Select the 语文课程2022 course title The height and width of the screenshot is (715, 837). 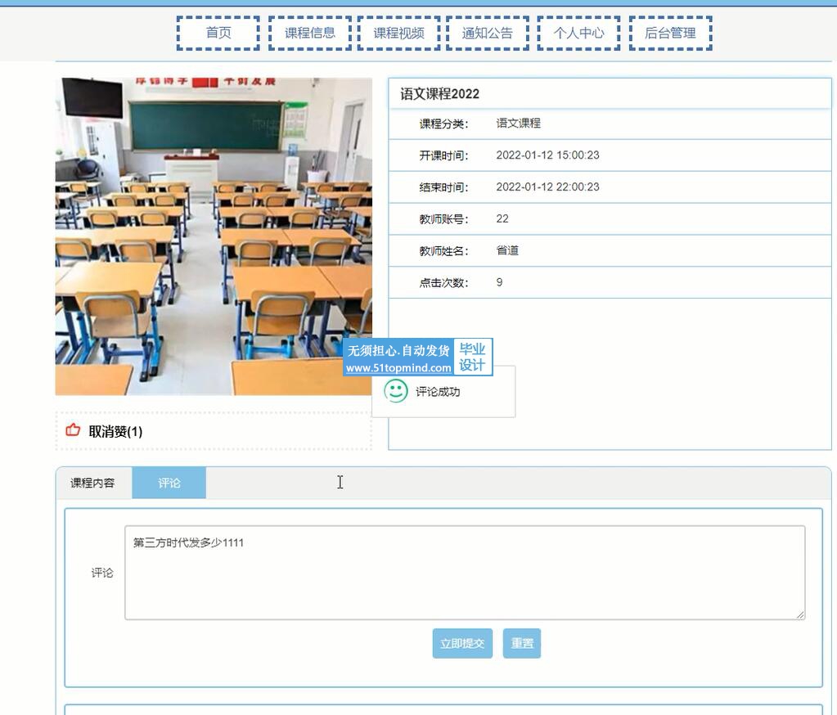pyautogui.click(x=440, y=94)
